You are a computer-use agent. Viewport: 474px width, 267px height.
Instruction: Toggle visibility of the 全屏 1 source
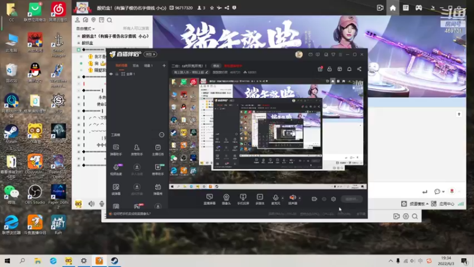111,74
